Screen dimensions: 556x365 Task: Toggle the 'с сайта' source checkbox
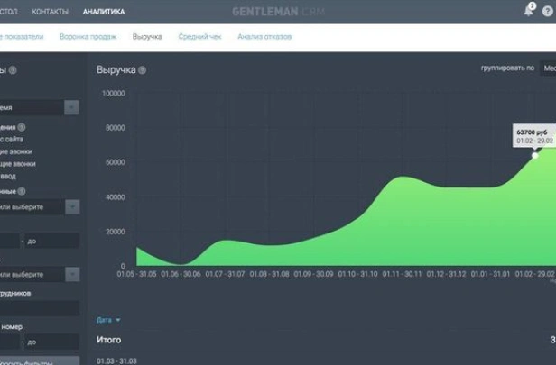[x=14, y=139]
